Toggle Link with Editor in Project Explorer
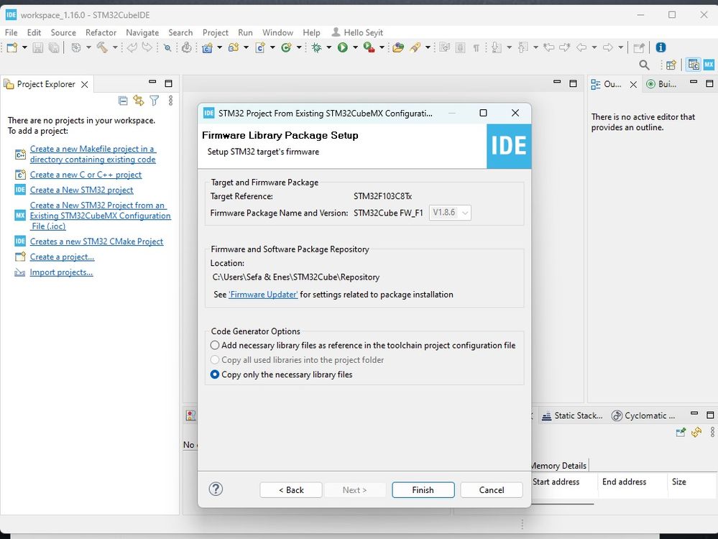718x539 pixels. click(139, 101)
